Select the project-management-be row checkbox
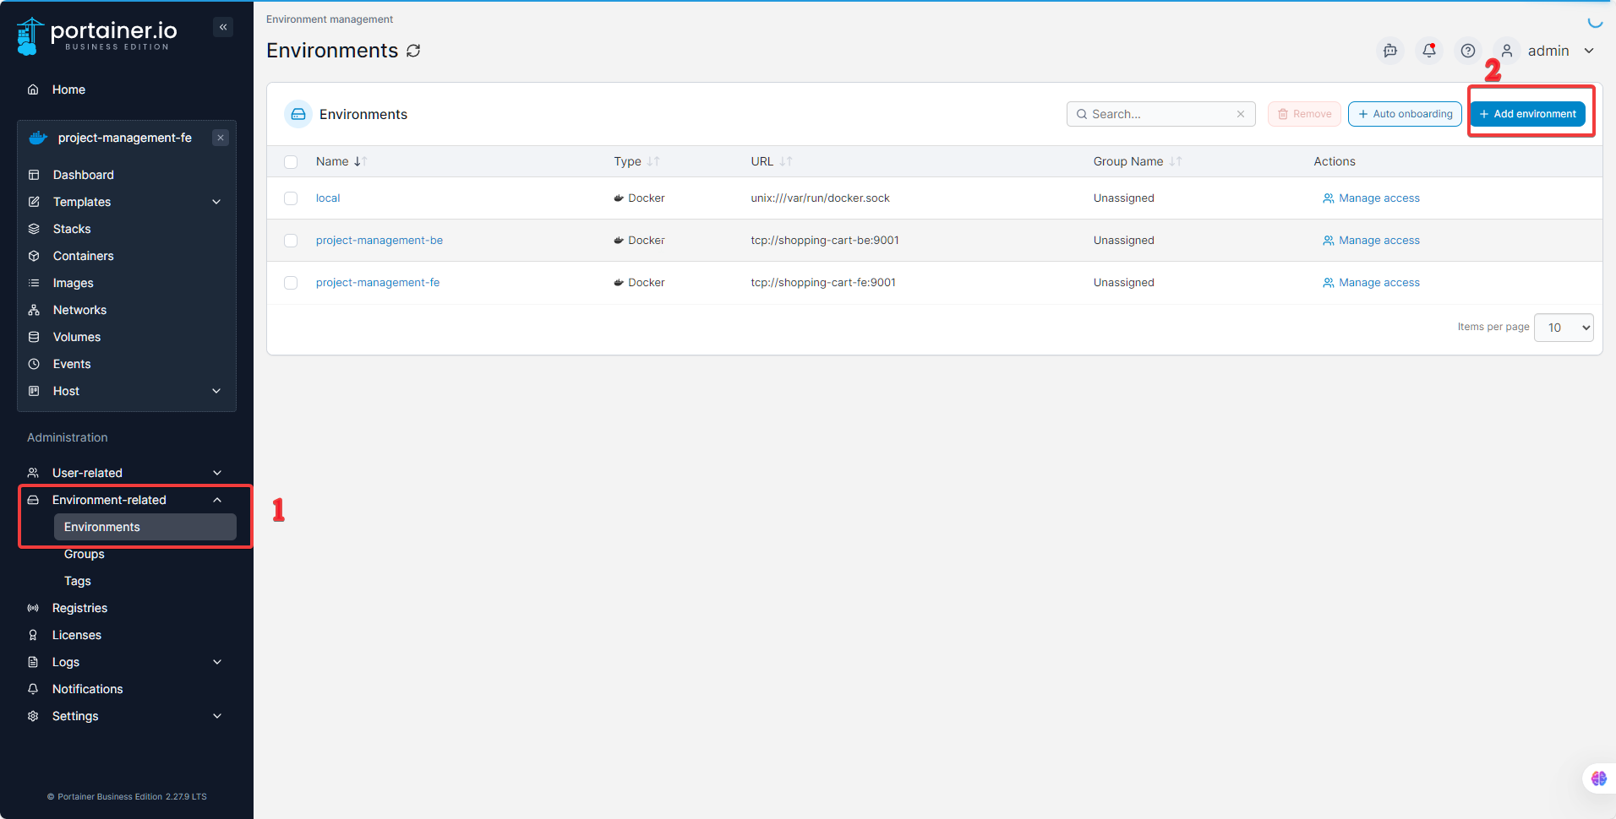Image resolution: width=1616 pixels, height=819 pixels. tap(291, 241)
